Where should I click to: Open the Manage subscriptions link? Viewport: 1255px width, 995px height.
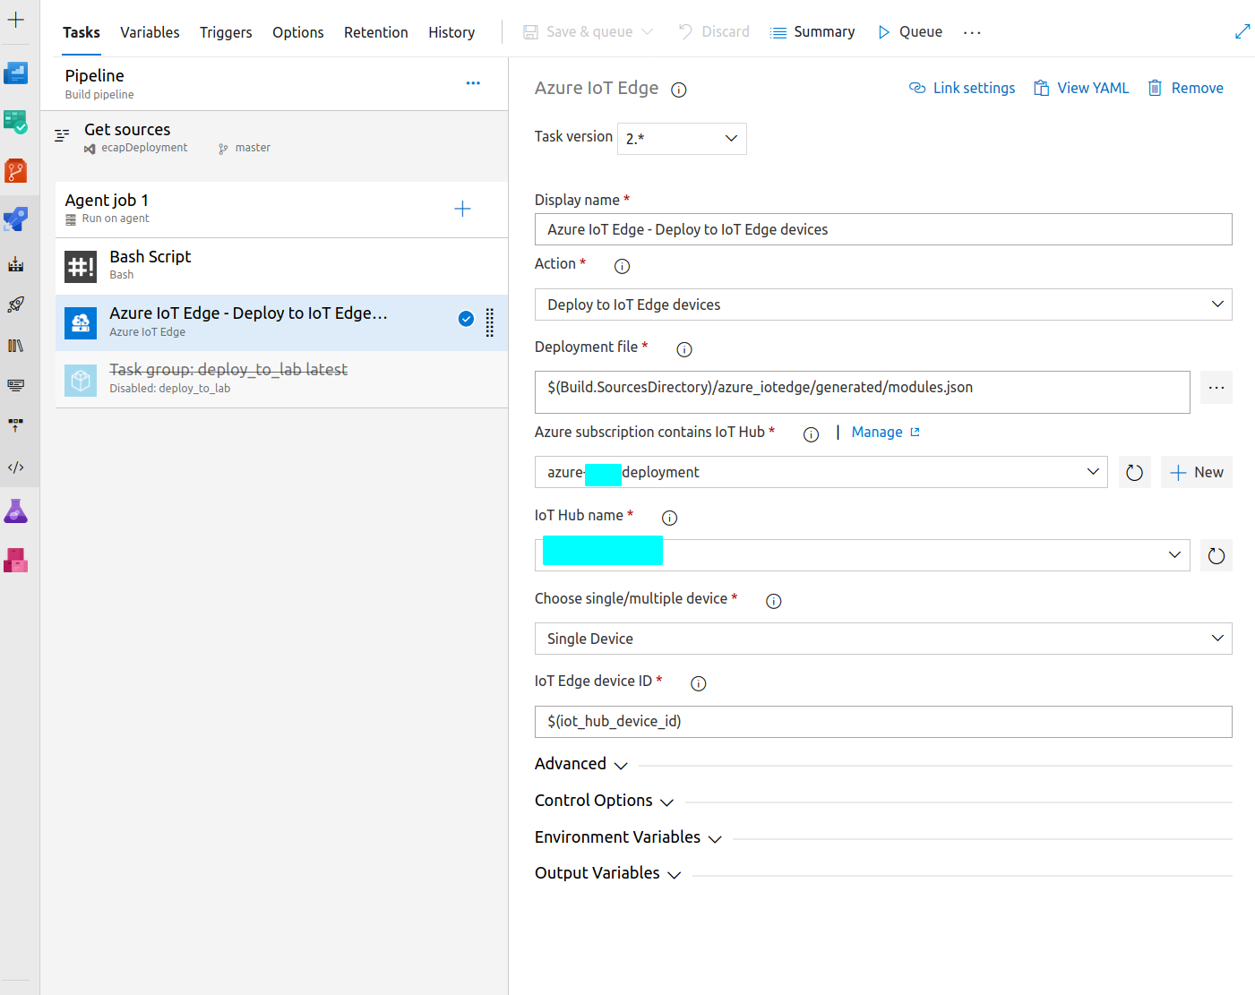tap(886, 432)
